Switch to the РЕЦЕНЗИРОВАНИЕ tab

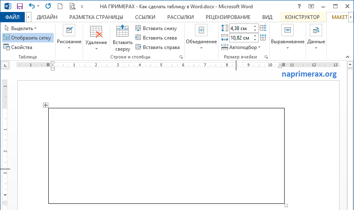228,17
